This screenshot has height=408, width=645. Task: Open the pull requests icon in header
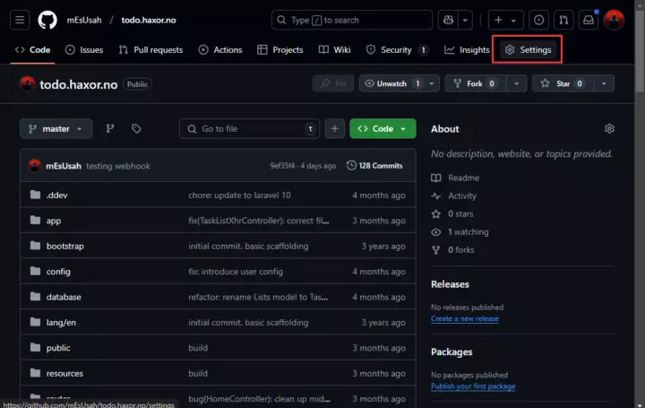point(563,20)
